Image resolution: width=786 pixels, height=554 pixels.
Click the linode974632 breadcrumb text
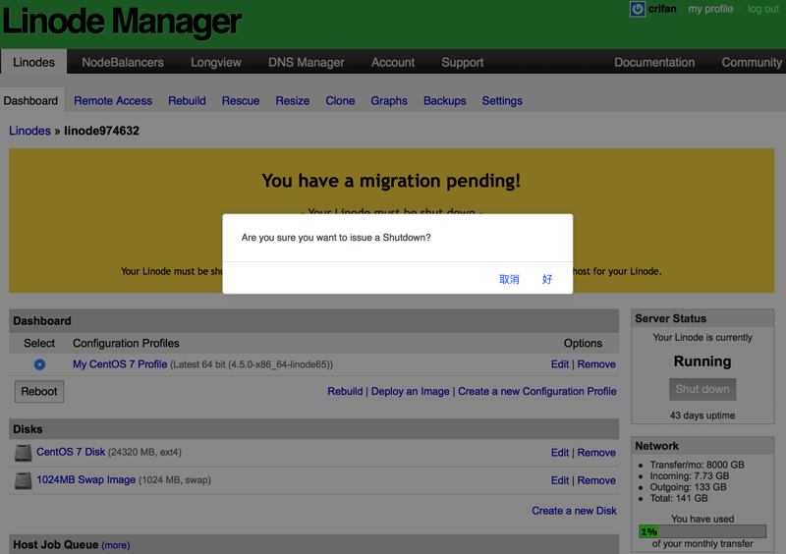coord(101,131)
